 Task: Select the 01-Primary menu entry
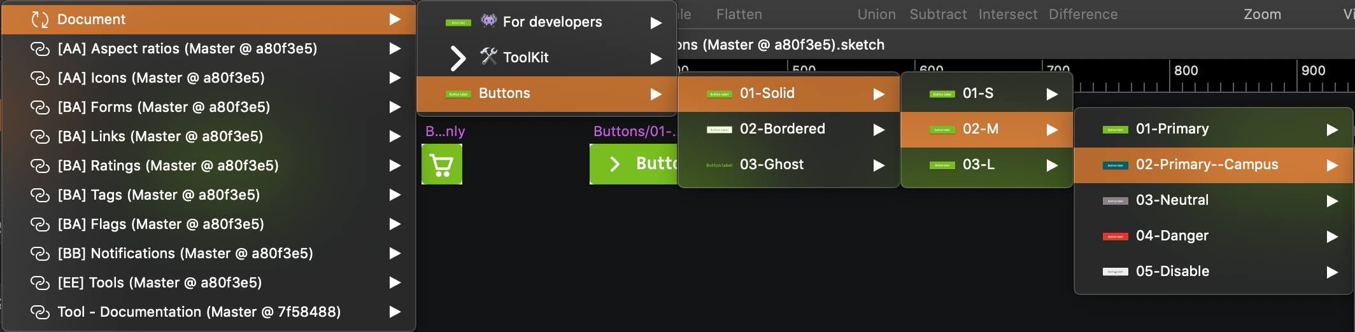(1172, 129)
